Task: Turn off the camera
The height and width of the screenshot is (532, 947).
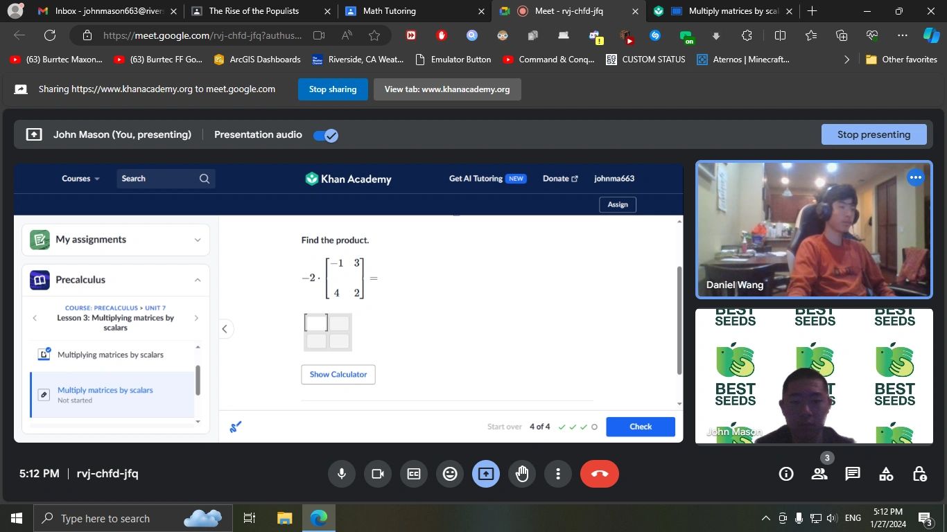Action: (377, 473)
